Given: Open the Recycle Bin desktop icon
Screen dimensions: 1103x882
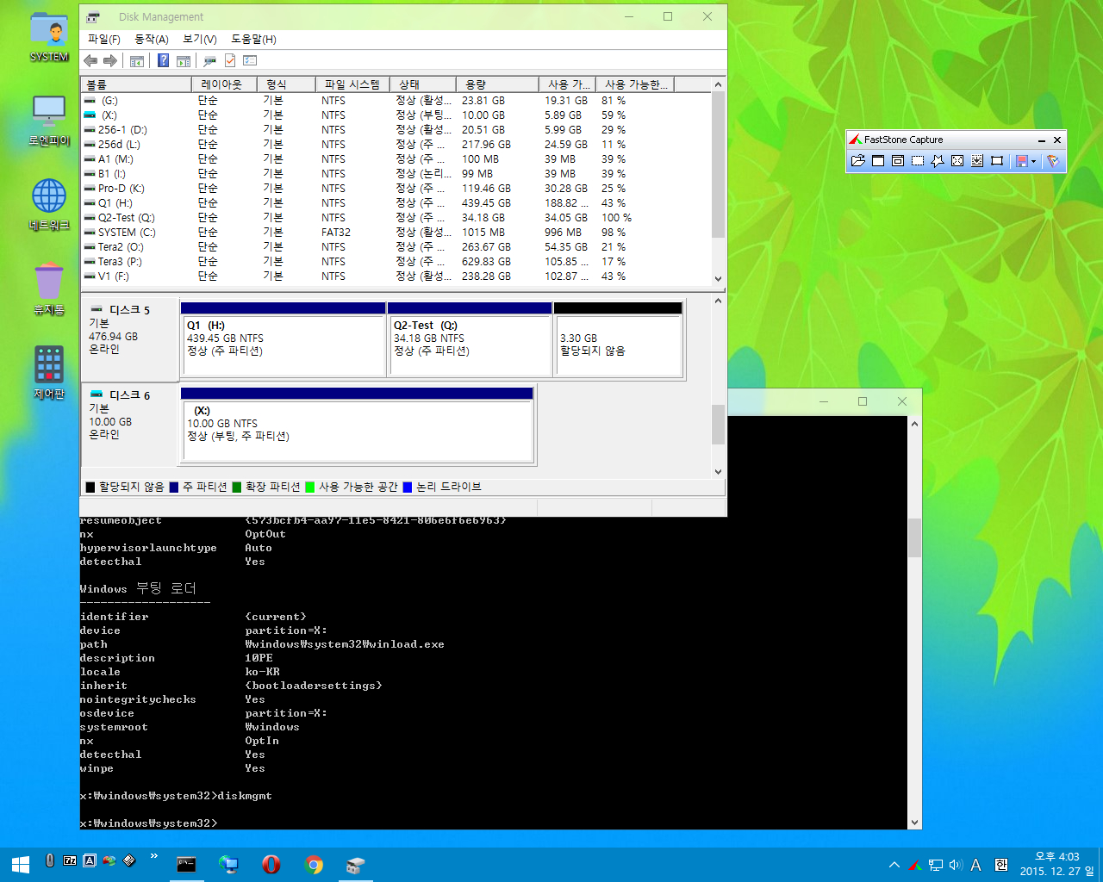Looking at the screenshot, I should [49, 289].
